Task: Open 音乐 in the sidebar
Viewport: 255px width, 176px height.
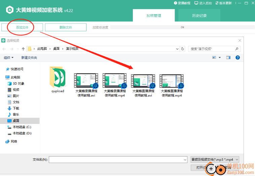Action: click(x=13, y=114)
